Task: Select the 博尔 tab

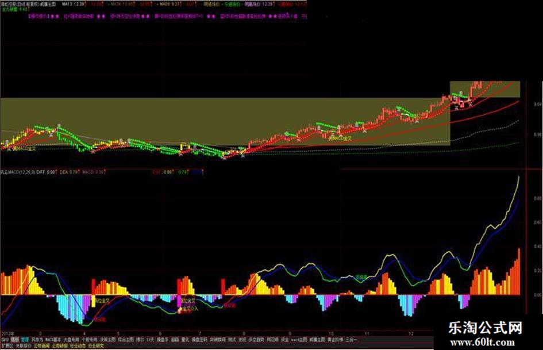Action: point(140,340)
